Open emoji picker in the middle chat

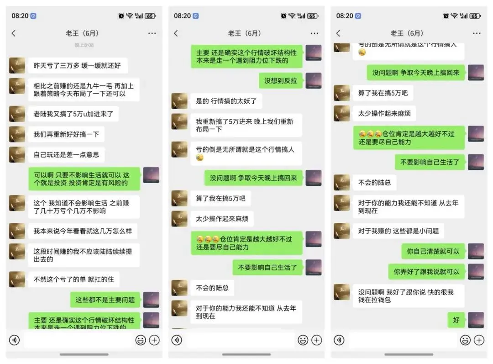pyautogui.click(x=303, y=340)
